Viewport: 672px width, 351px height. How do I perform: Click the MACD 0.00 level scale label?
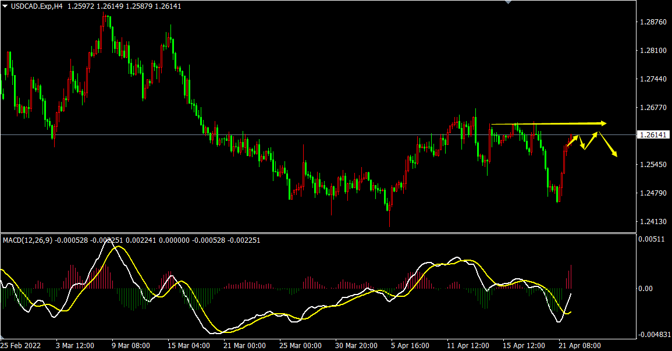pyautogui.click(x=645, y=289)
